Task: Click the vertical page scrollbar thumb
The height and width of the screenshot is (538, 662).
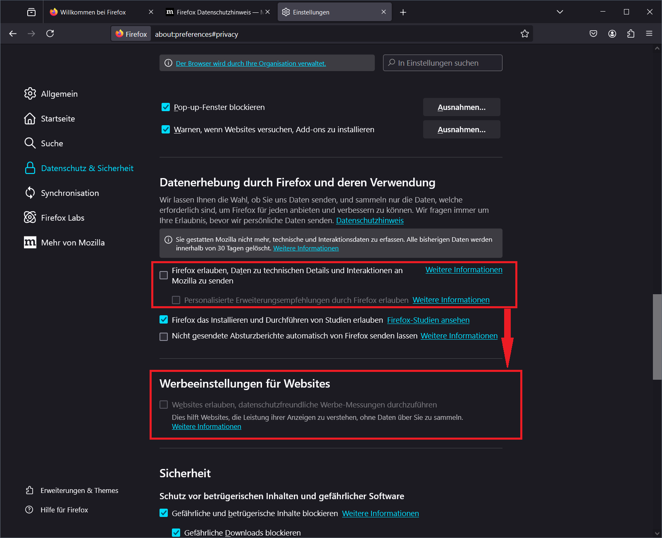Action: [657, 337]
